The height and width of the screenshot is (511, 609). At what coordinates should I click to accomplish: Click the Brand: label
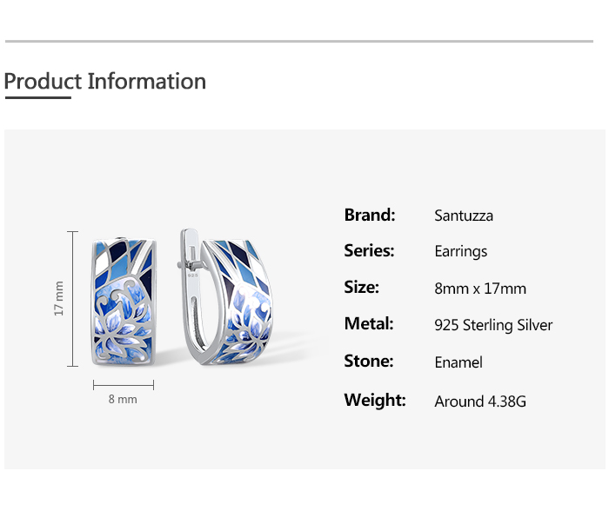(370, 215)
